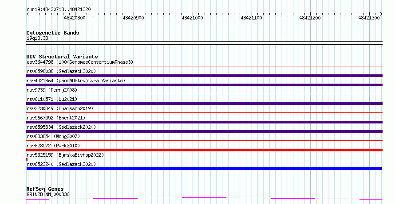
Task: Open the GRIN2D|NM_000836 gene label
Action: 48,194
